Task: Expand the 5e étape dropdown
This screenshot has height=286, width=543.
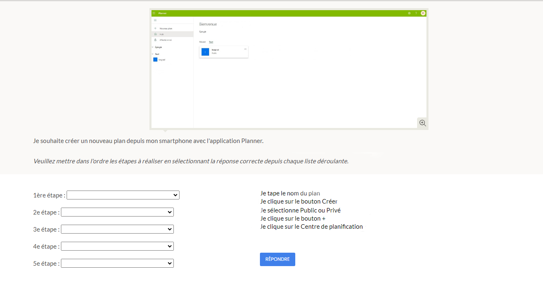Action: click(x=117, y=264)
